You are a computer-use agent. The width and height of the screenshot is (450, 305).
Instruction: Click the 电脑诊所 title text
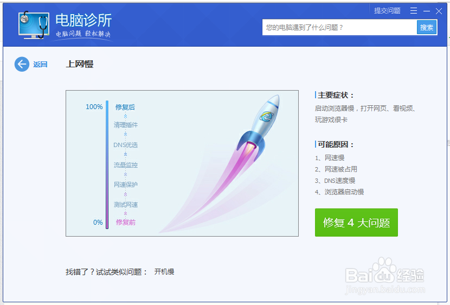point(83,21)
